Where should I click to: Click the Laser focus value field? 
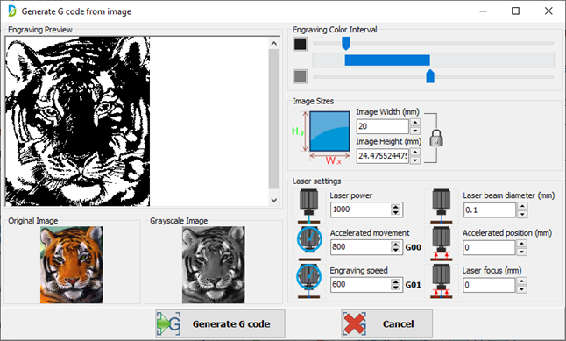pos(489,286)
